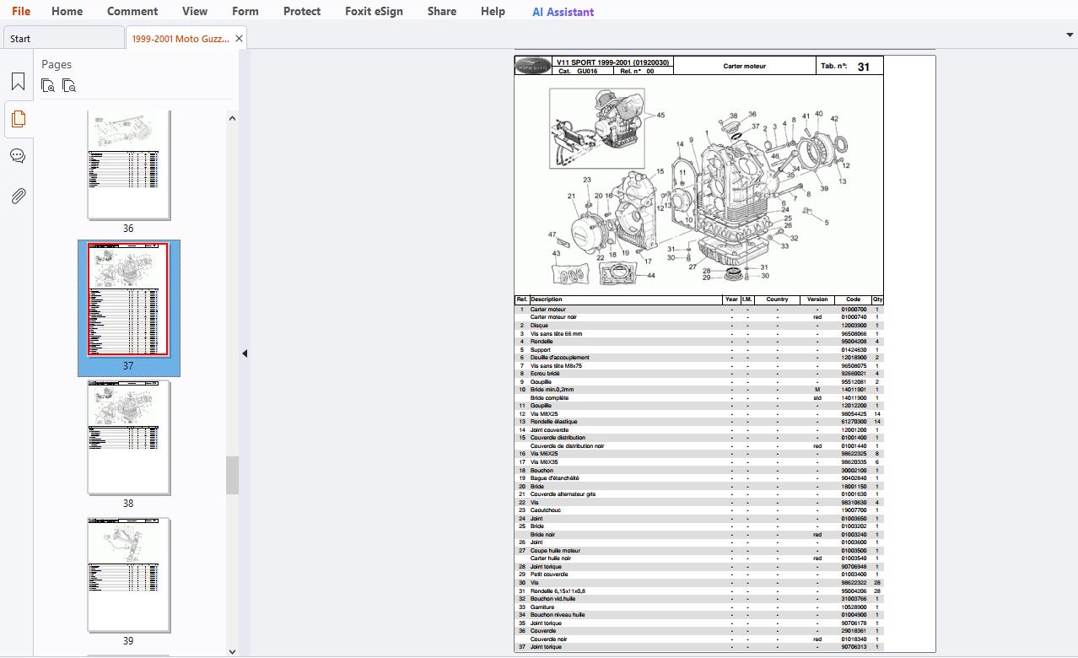Click the 'Disque' part description
Screen dimensions: 1078x658
pyautogui.click(x=539, y=326)
